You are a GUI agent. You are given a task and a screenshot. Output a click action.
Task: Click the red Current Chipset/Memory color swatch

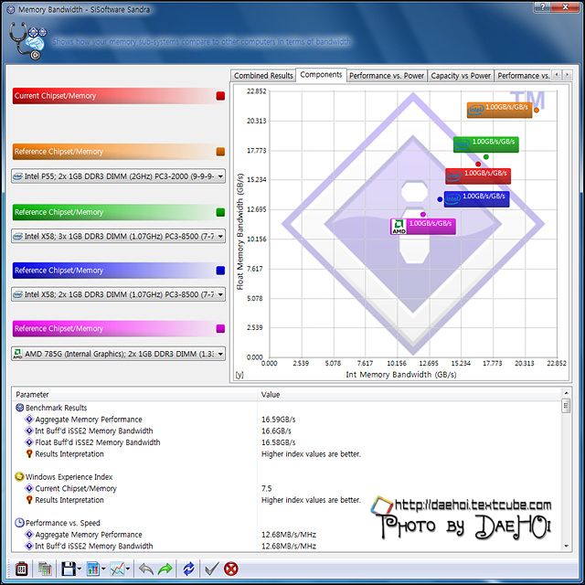220,96
